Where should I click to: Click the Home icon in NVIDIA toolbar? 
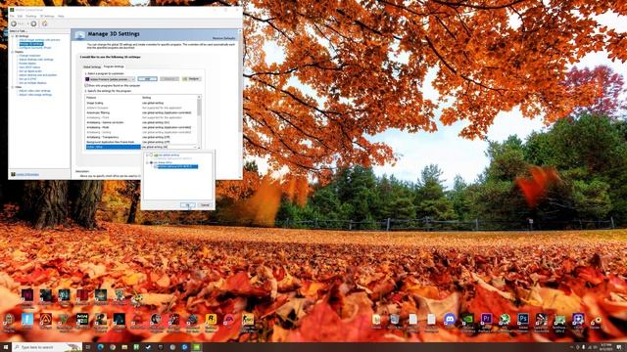click(45, 23)
